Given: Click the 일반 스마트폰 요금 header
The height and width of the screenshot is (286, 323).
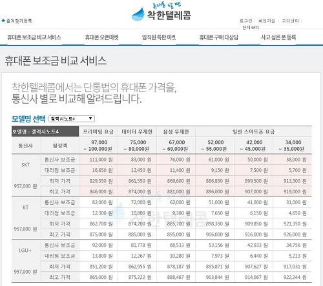Looking at the screenshot, I should click(253, 131).
